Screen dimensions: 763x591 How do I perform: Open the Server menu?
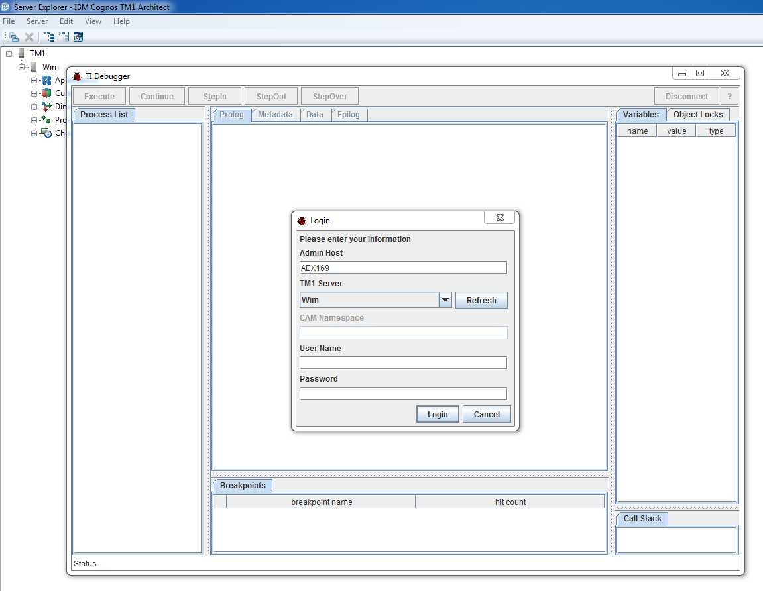[x=36, y=21]
